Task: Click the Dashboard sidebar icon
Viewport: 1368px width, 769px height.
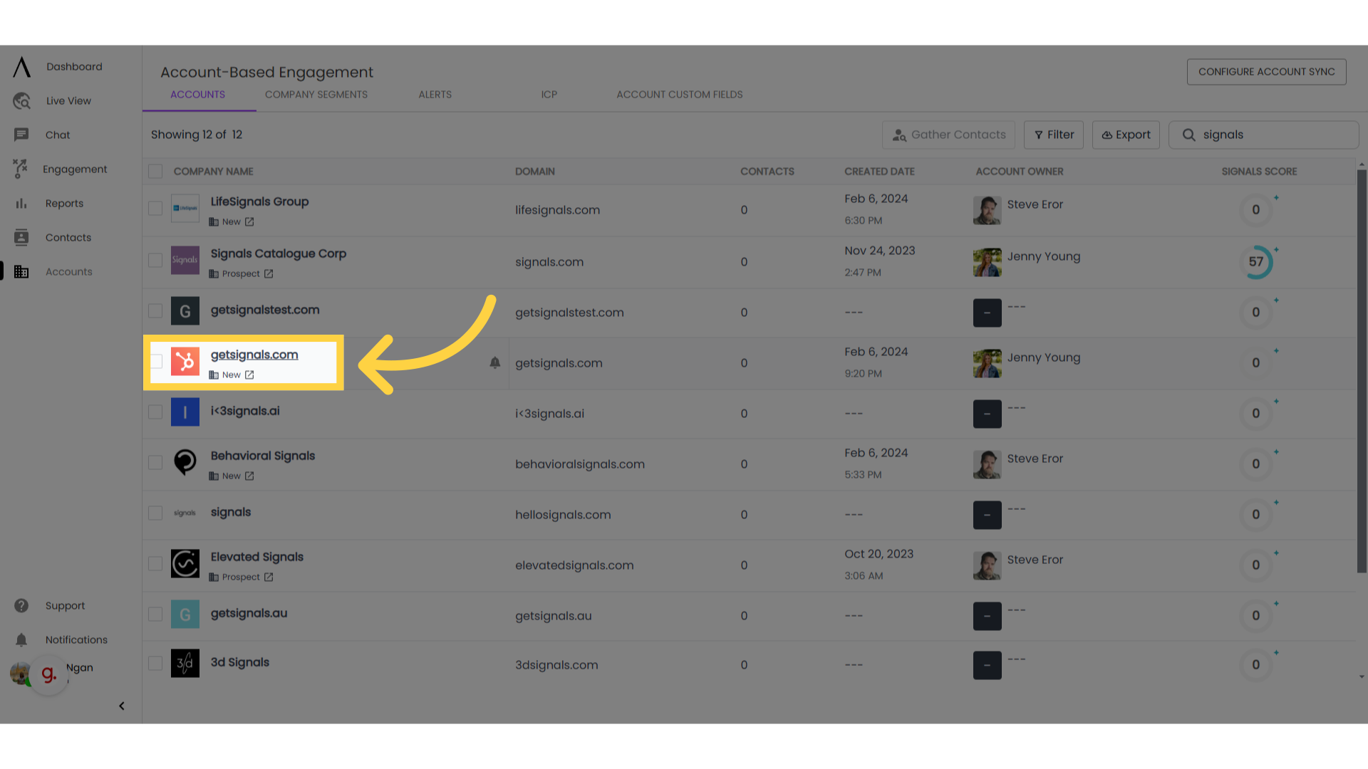Action: 21,67
